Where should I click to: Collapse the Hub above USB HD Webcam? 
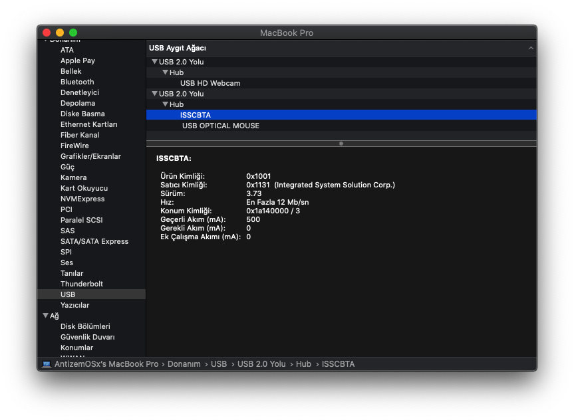[x=165, y=72]
